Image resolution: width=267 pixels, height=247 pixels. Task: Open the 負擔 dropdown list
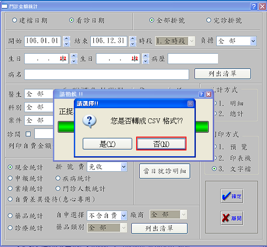click(253, 41)
